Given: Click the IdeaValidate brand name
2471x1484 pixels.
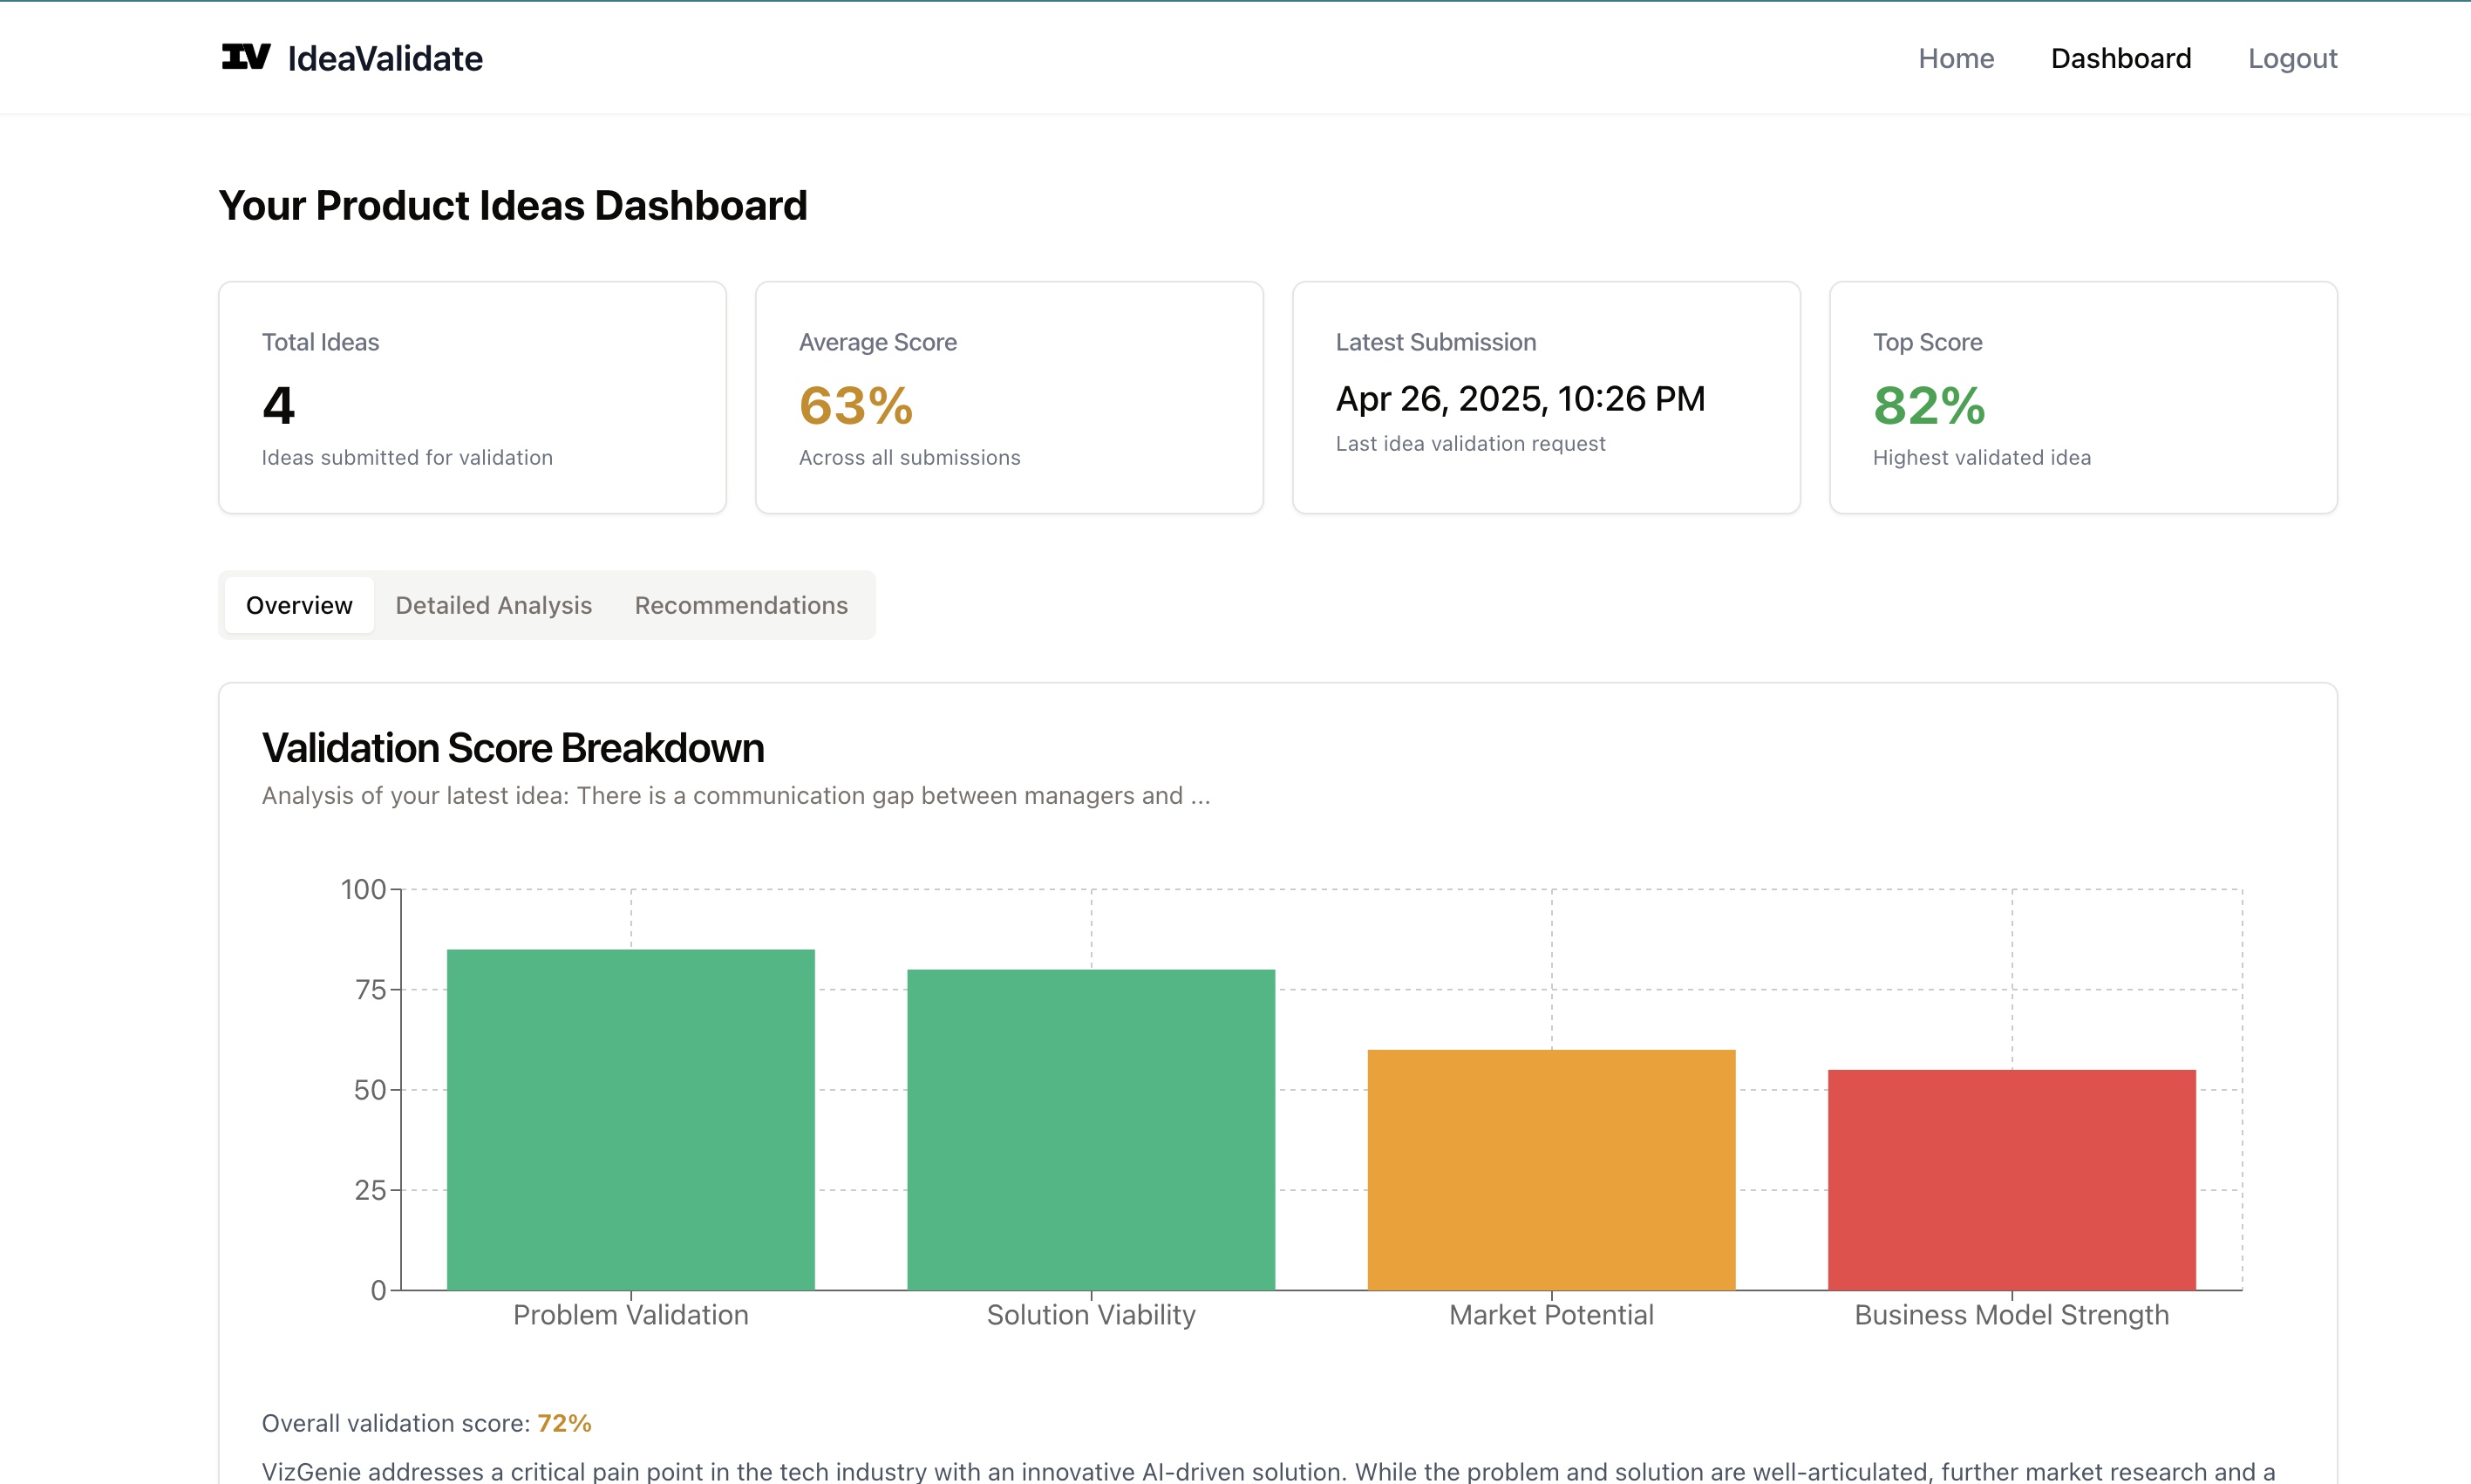Looking at the screenshot, I should coord(385,59).
